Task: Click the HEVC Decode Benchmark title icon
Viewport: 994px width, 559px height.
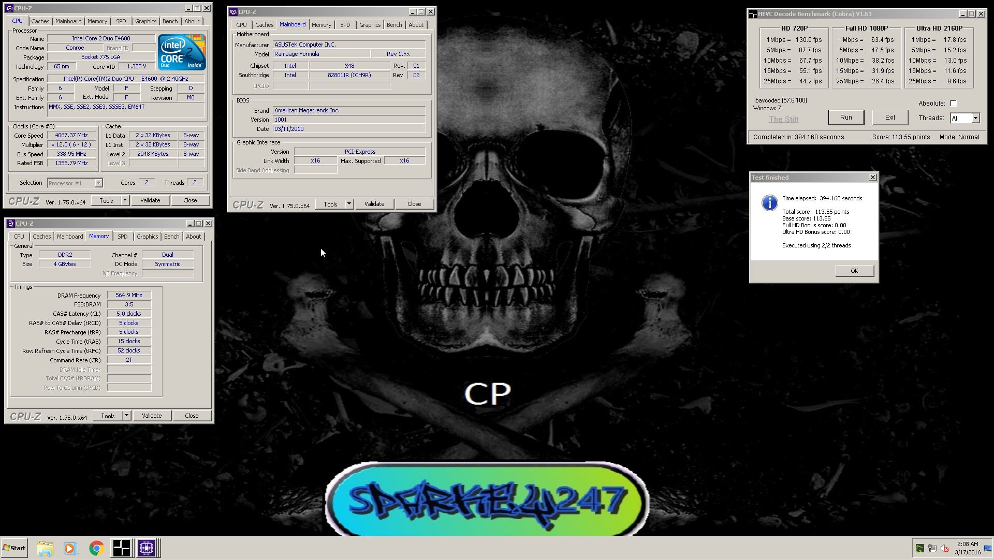Action: tap(753, 14)
